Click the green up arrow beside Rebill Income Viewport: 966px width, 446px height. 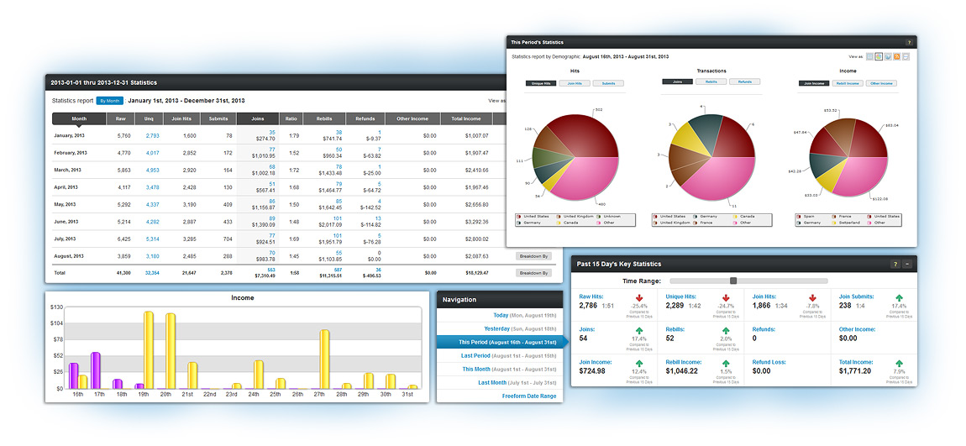coord(726,364)
